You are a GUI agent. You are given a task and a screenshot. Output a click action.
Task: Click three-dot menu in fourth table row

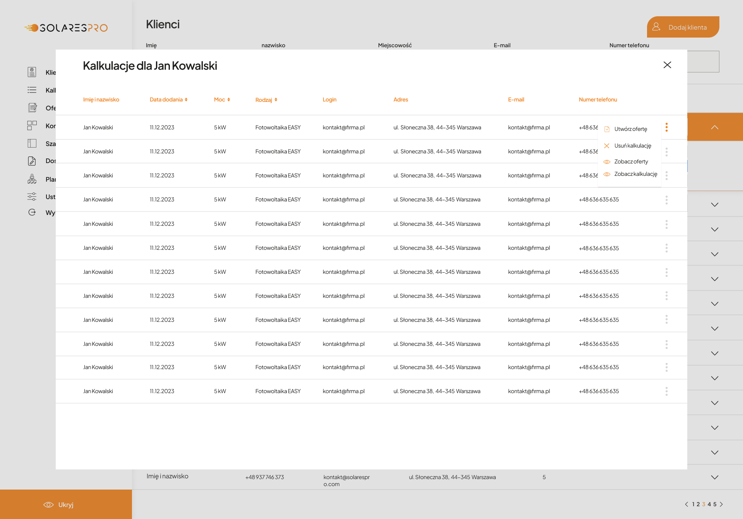[x=666, y=200]
